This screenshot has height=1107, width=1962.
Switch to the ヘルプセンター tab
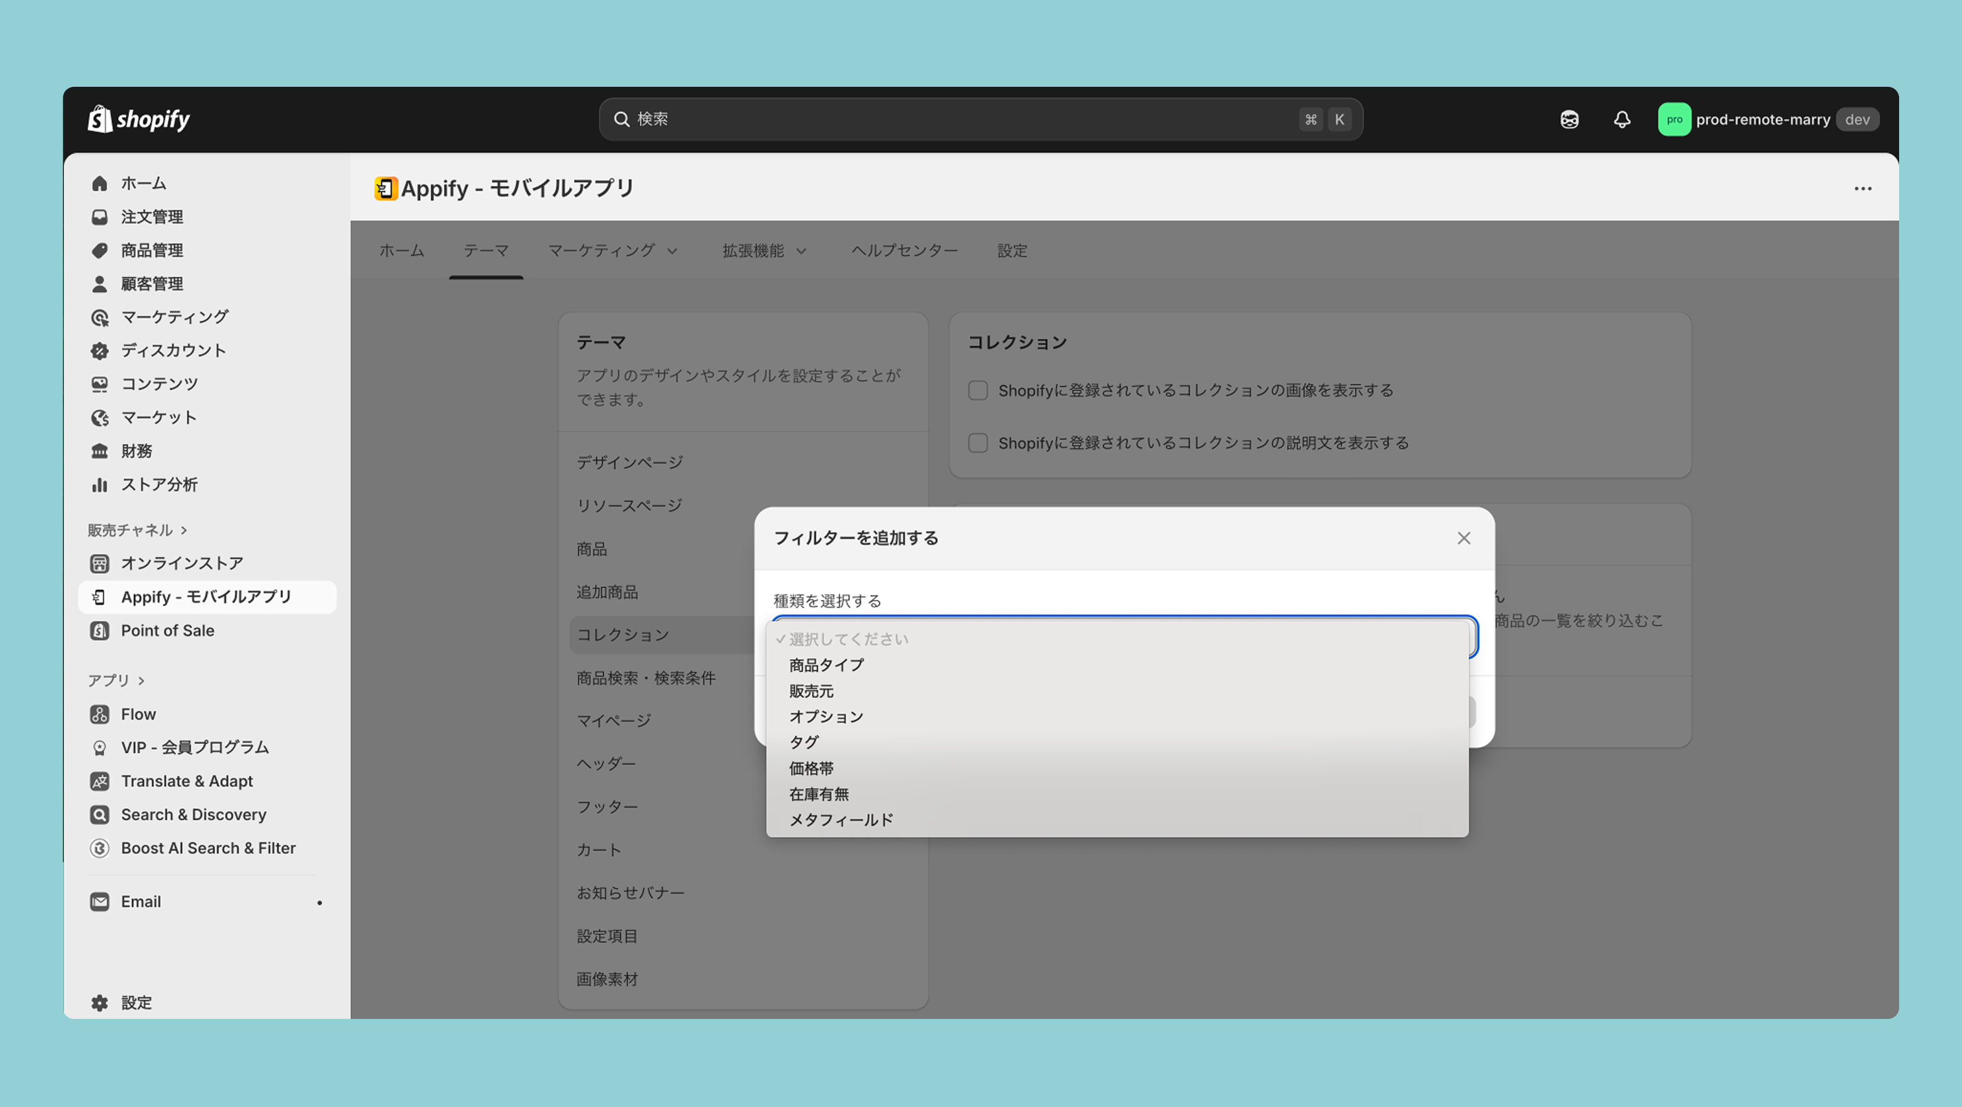coord(904,251)
